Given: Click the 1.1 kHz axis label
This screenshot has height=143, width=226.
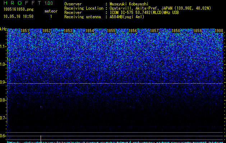Looking at the screenshot, I should pos(3,46).
